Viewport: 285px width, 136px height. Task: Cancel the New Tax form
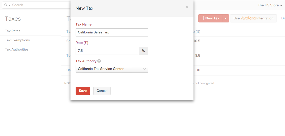(102, 91)
